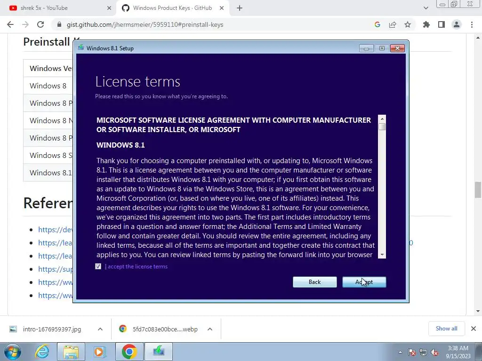Click the taskbar clock 3:38 AM
Image resolution: width=482 pixels, height=361 pixels.
[458, 352]
